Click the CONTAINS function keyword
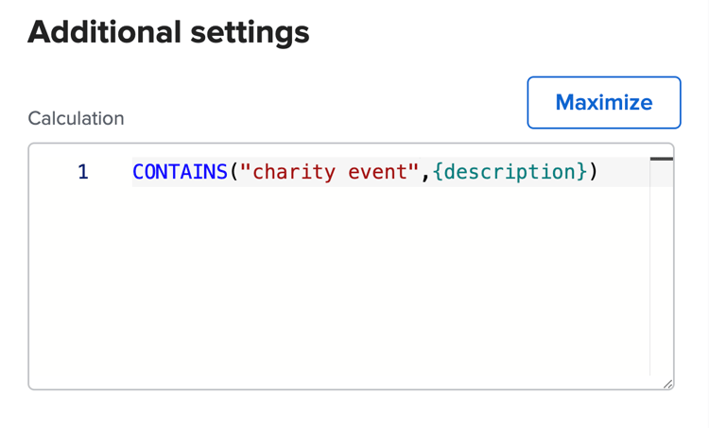This screenshot has height=428, width=709. 180,172
